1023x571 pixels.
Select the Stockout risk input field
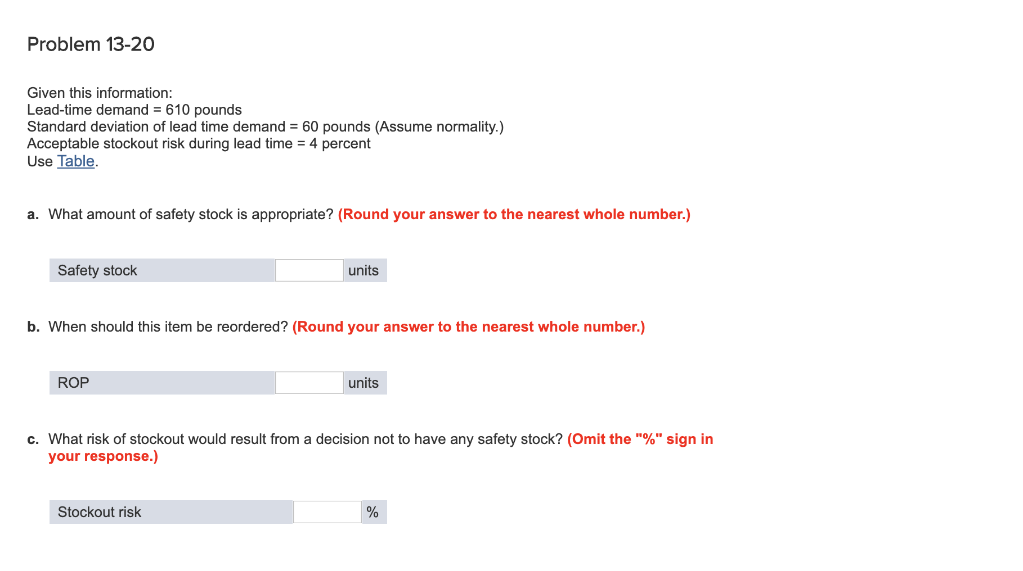pyautogui.click(x=326, y=511)
